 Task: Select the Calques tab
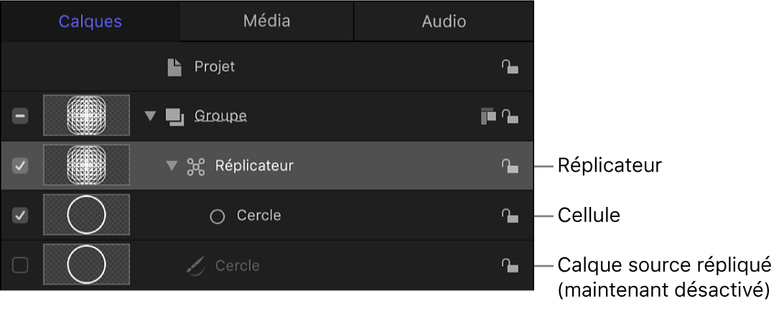(x=90, y=22)
